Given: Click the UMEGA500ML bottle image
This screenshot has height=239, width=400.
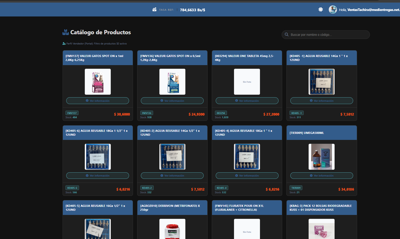Looking at the screenshot, I should [x=322, y=157].
